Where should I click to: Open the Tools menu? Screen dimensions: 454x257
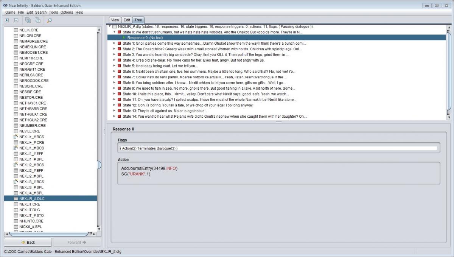(53, 12)
